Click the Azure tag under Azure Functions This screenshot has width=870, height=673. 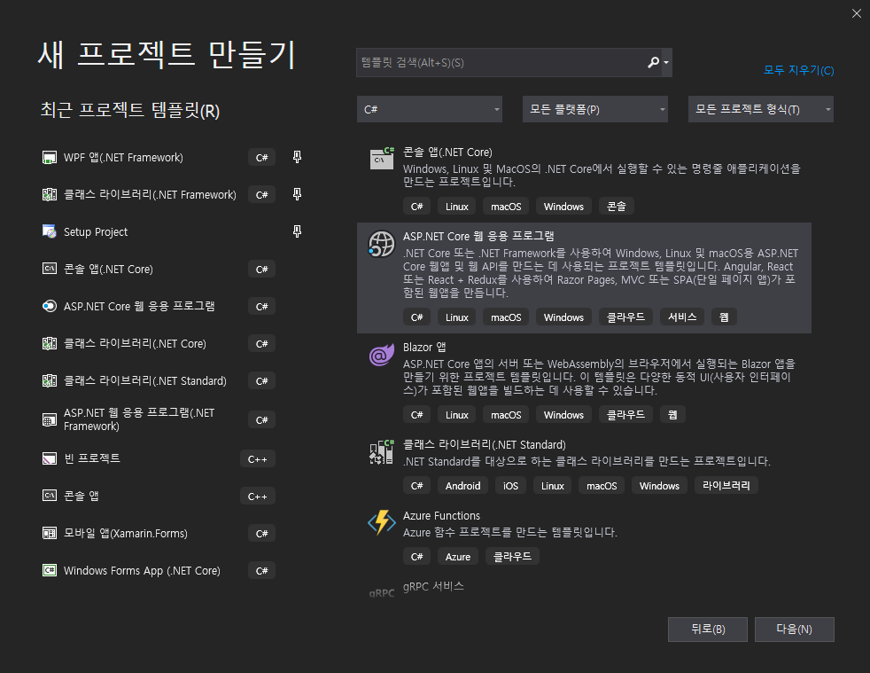click(x=458, y=557)
